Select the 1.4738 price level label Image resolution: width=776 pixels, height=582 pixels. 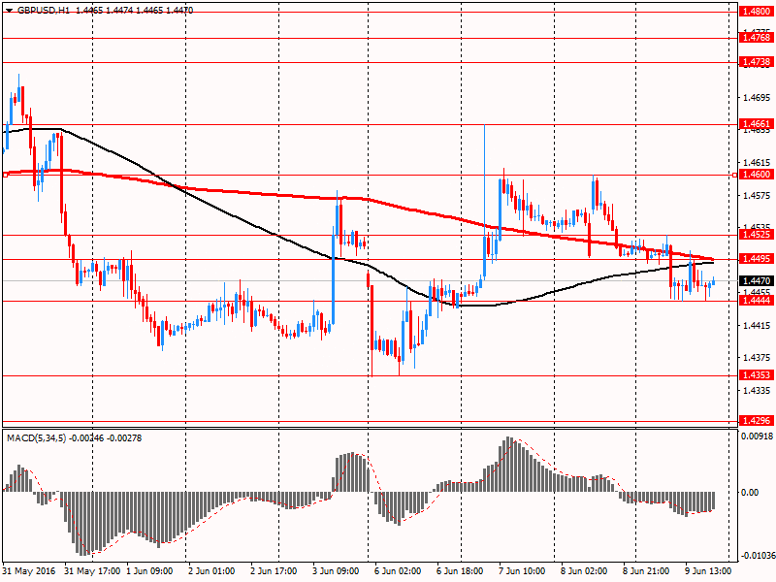[x=757, y=62]
